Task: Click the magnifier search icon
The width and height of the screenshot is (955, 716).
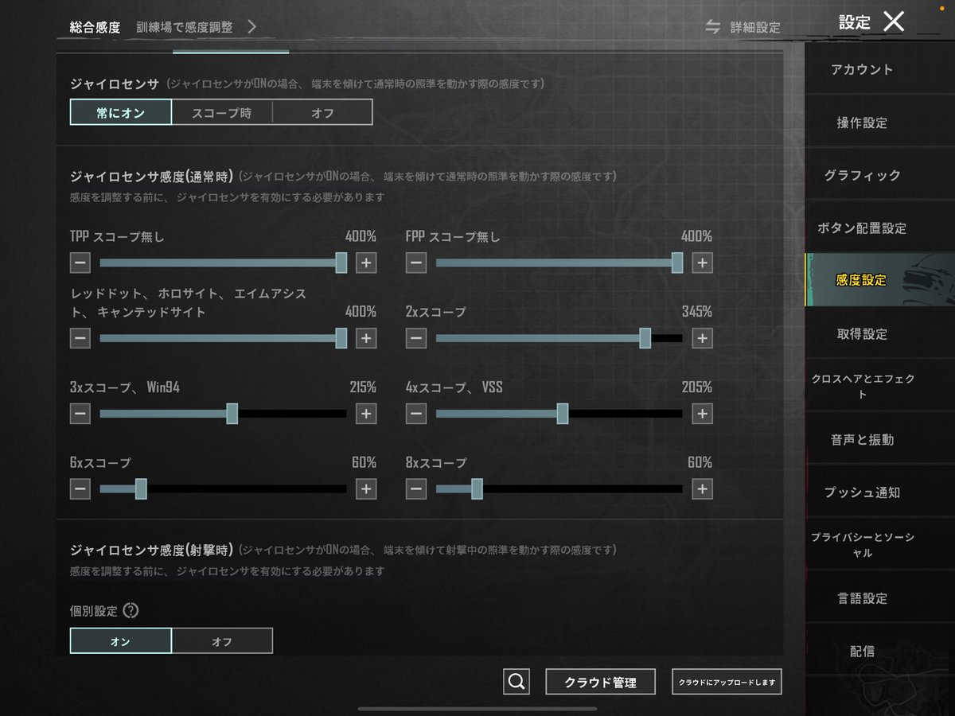Action: pyautogui.click(x=516, y=682)
